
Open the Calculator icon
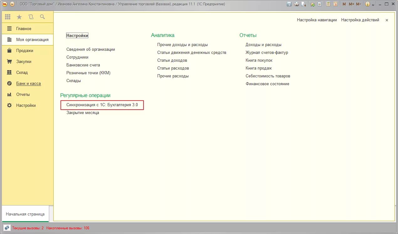(328, 4)
